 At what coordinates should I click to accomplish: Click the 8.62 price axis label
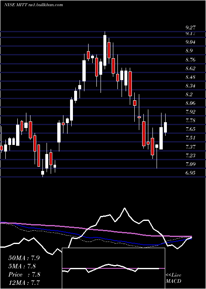(x=190, y=69)
